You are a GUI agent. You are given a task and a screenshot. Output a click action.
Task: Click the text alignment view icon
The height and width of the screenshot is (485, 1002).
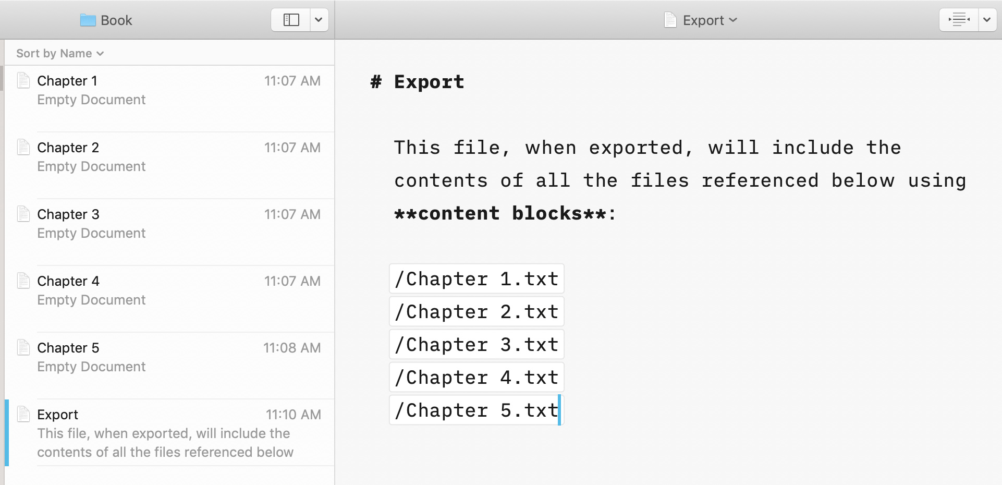pos(959,20)
